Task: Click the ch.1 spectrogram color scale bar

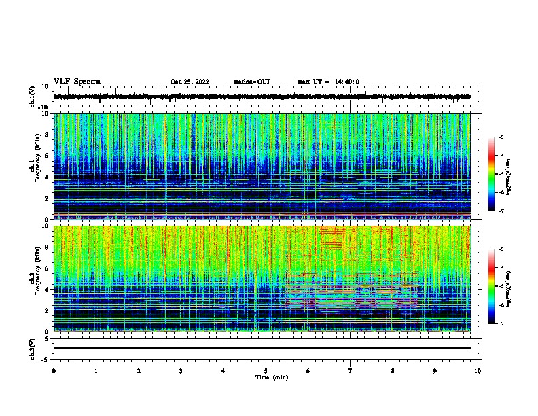Action: click(x=492, y=174)
